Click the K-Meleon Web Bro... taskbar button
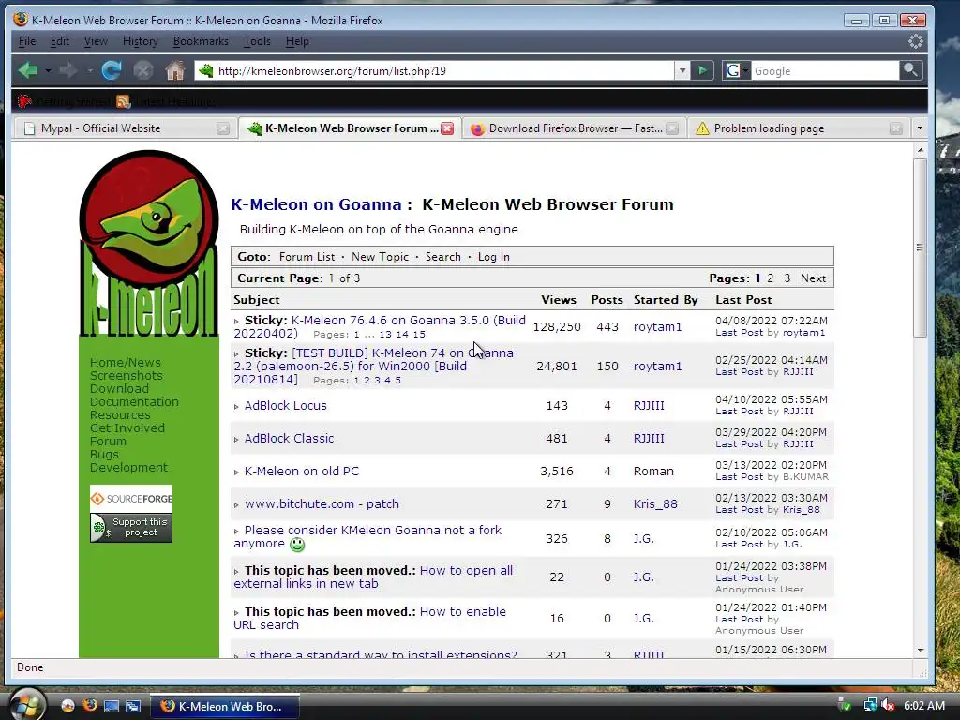Image resolution: width=960 pixels, height=720 pixels. pos(224,706)
